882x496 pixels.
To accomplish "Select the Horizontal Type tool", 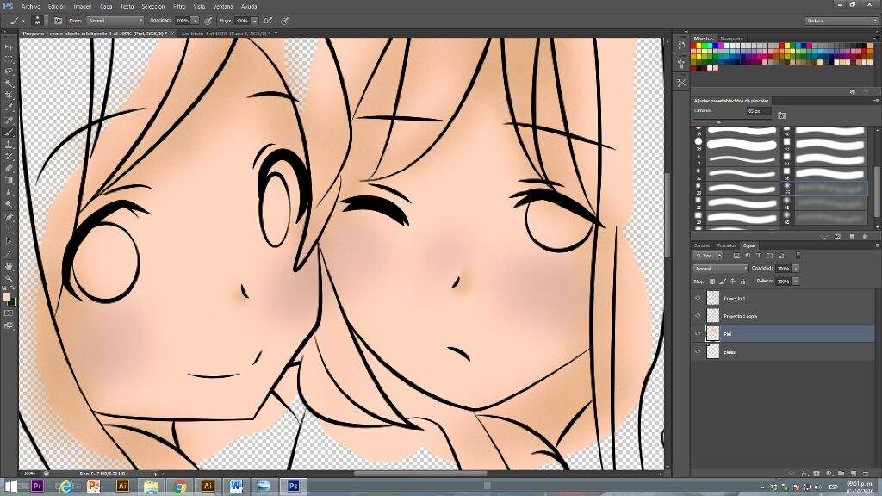I will [x=9, y=229].
